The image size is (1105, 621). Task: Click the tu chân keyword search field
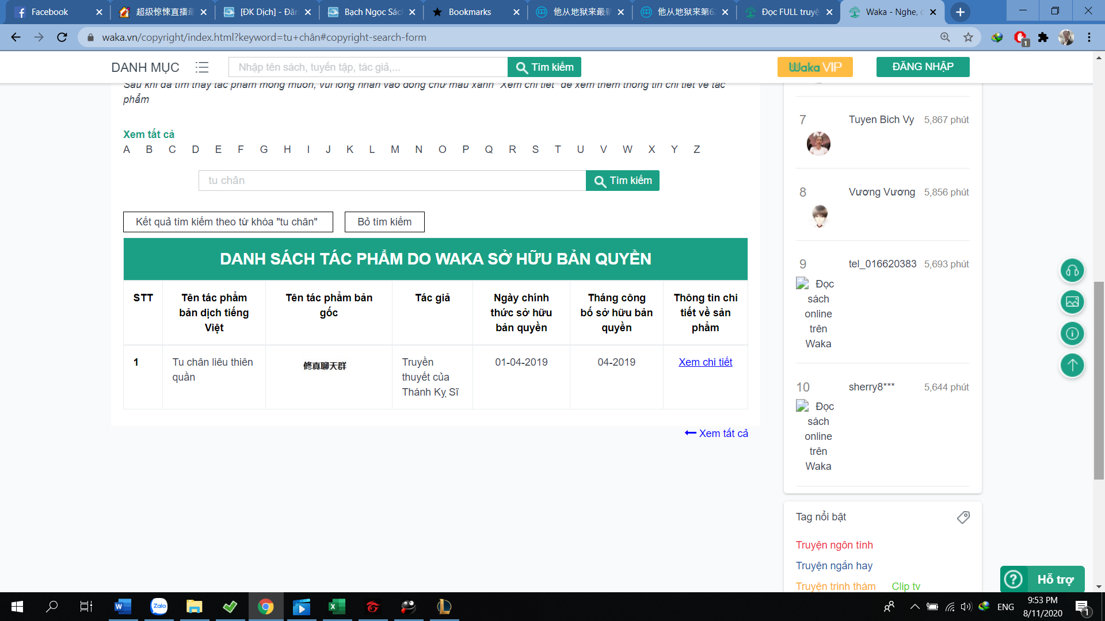click(391, 181)
